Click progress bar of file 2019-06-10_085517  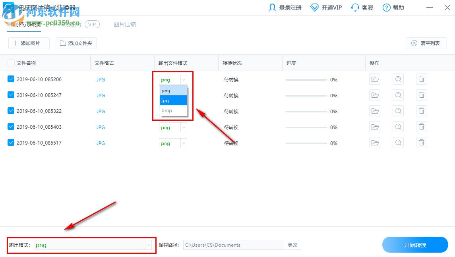(306, 143)
